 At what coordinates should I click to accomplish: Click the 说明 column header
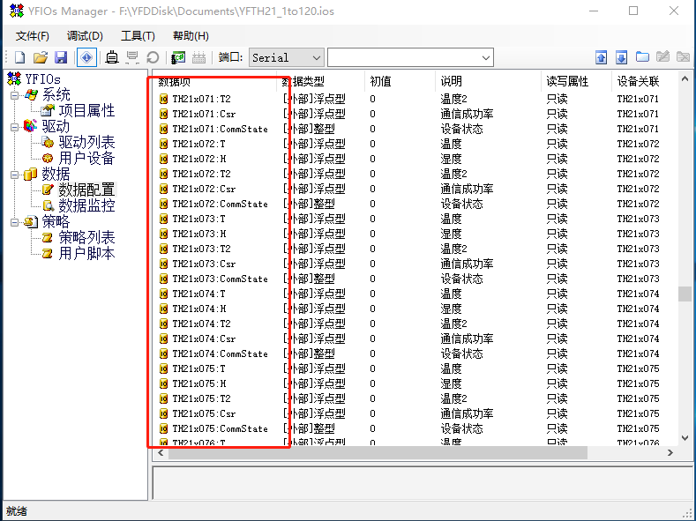[x=489, y=81]
